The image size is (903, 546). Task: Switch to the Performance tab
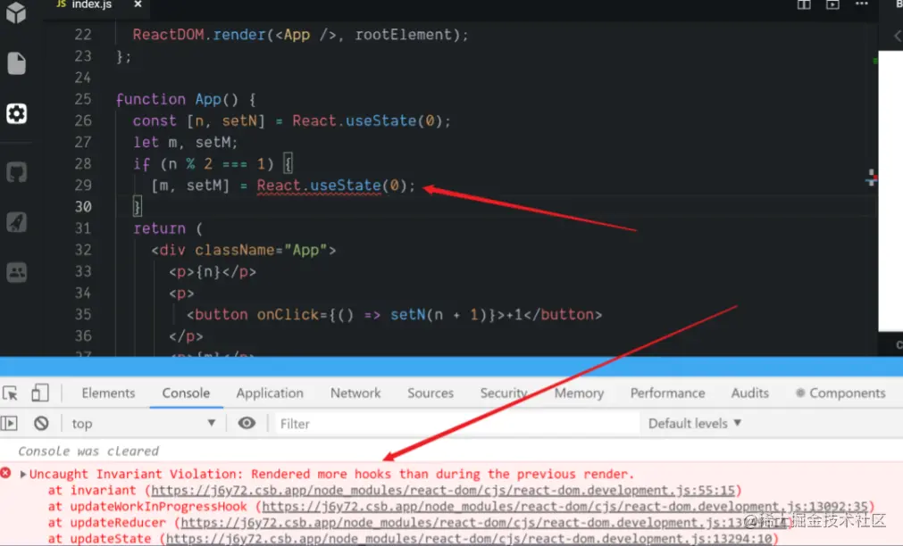point(667,393)
